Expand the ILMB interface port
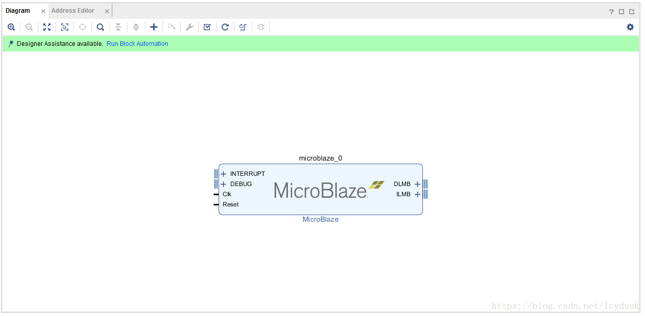Screen dimensions: 645x316 [417, 195]
